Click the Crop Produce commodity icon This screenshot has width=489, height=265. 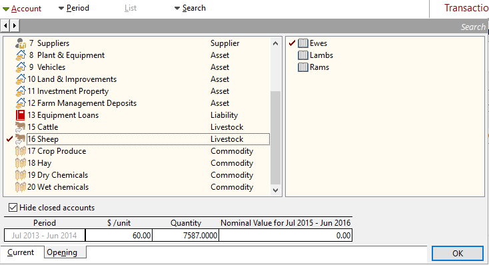[21, 151]
